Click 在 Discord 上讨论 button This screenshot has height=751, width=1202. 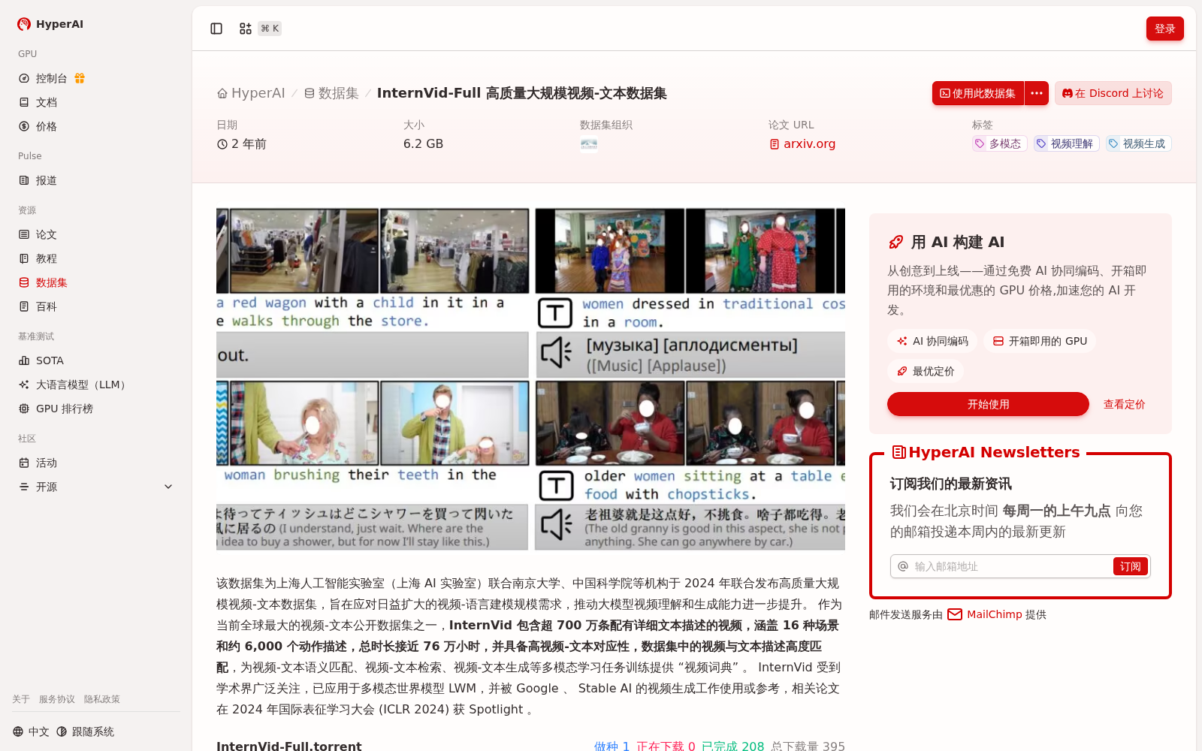(1113, 93)
